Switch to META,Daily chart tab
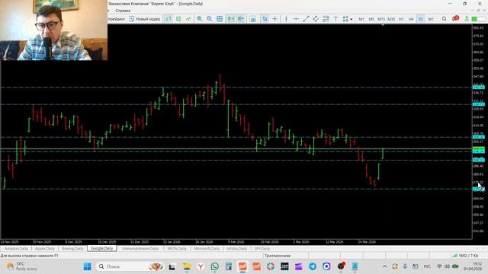This screenshot has height=274, width=488. [x=177, y=249]
